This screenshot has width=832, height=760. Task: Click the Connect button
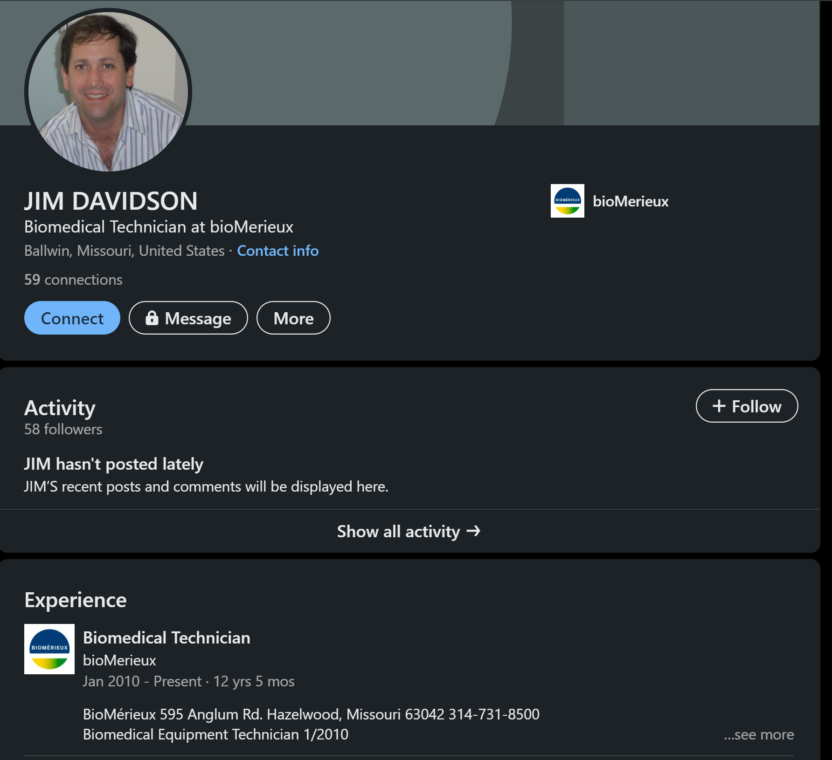pos(72,318)
